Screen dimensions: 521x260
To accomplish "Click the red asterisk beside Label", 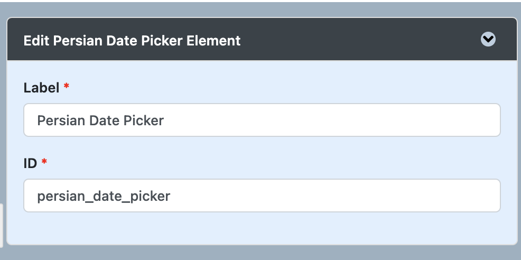I will point(67,87).
